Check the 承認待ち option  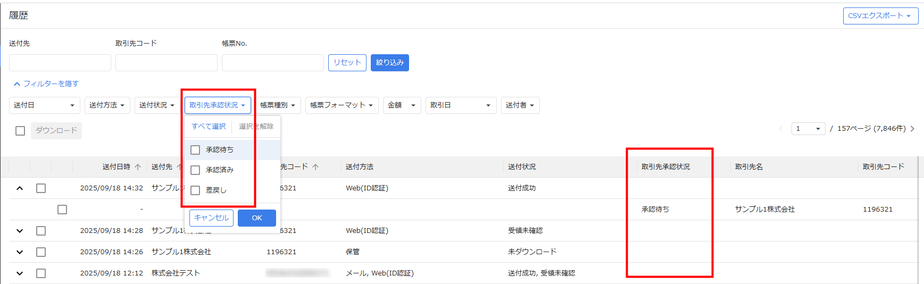(195, 150)
